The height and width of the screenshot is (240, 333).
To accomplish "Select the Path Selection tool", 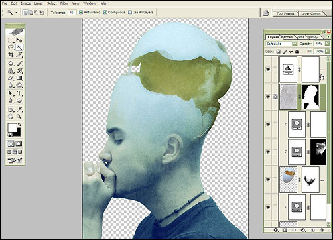I will pyautogui.click(x=11, y=93).
